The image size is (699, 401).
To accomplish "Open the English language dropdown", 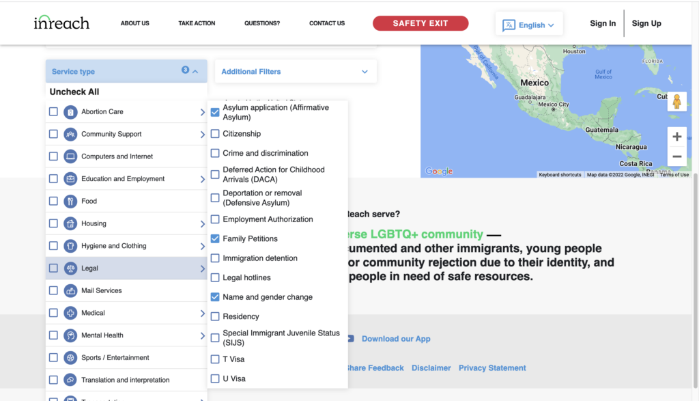I will 529,25.
